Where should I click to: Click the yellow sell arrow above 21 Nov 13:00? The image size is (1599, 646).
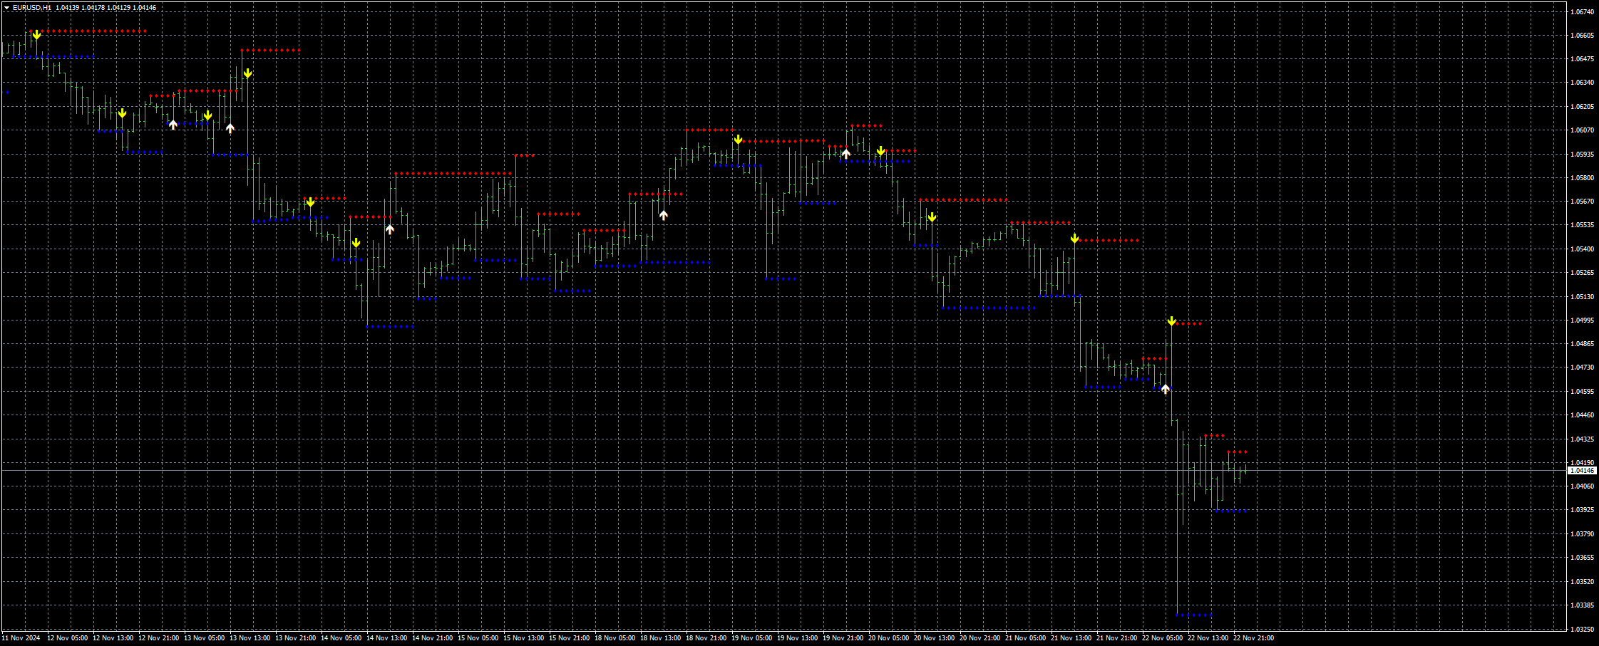coord(1074,239)
